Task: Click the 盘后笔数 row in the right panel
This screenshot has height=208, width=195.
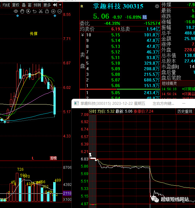Action: click(x=178, y=78)
